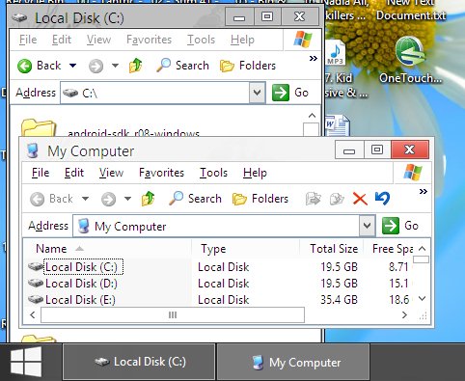Click down arrow of My Computer vertical scrollbar
The height and width of the screenshot is (381, 465).
tap(423, 299)
